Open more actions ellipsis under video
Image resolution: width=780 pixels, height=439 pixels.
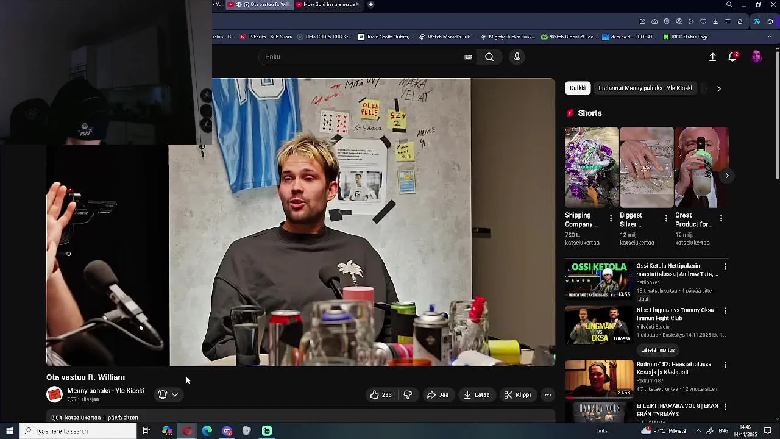(548, 394)
